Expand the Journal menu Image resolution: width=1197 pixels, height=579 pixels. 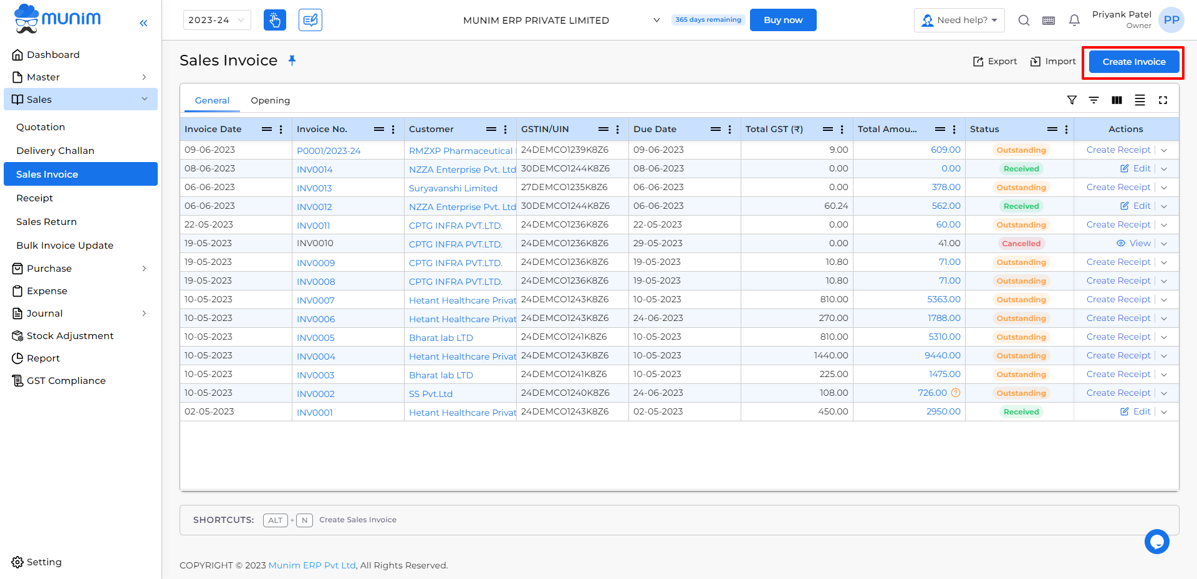[80, 313]
